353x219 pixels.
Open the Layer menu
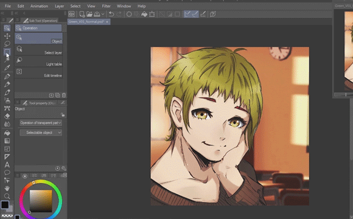(59, 6)
